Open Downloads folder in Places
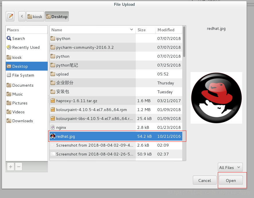Image resolution: width=254 pixels, height=198 pixels. coord(27,121)
